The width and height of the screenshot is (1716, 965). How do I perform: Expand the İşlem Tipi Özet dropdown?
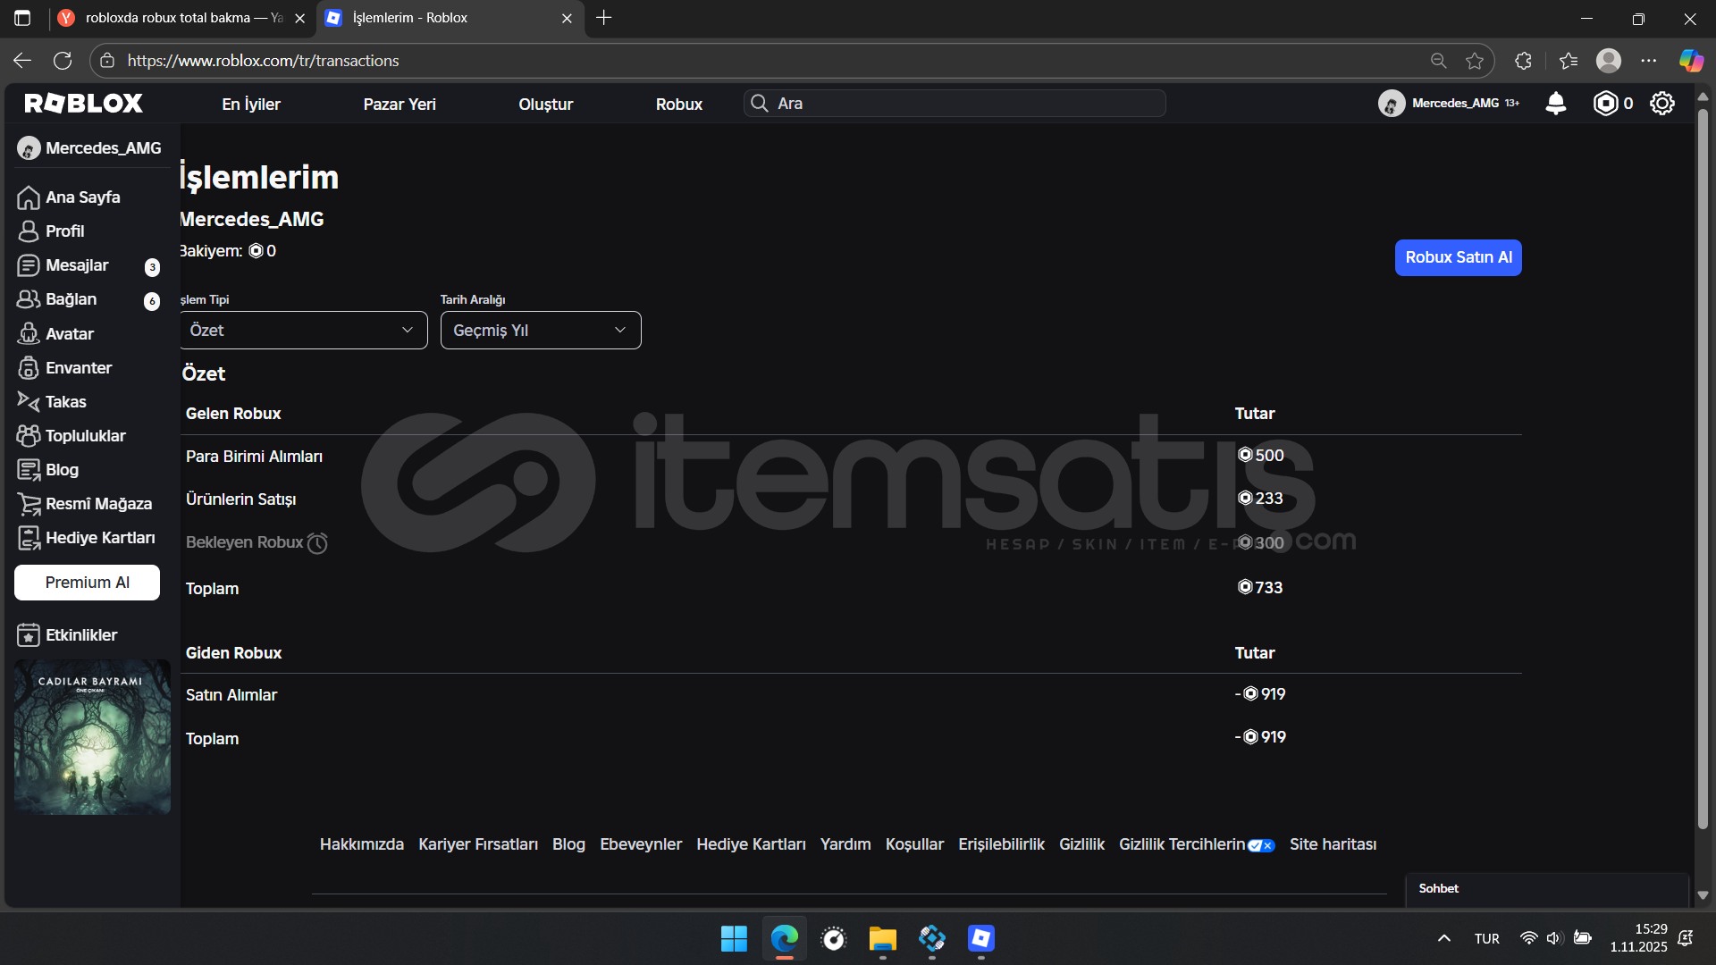[303, 331]
